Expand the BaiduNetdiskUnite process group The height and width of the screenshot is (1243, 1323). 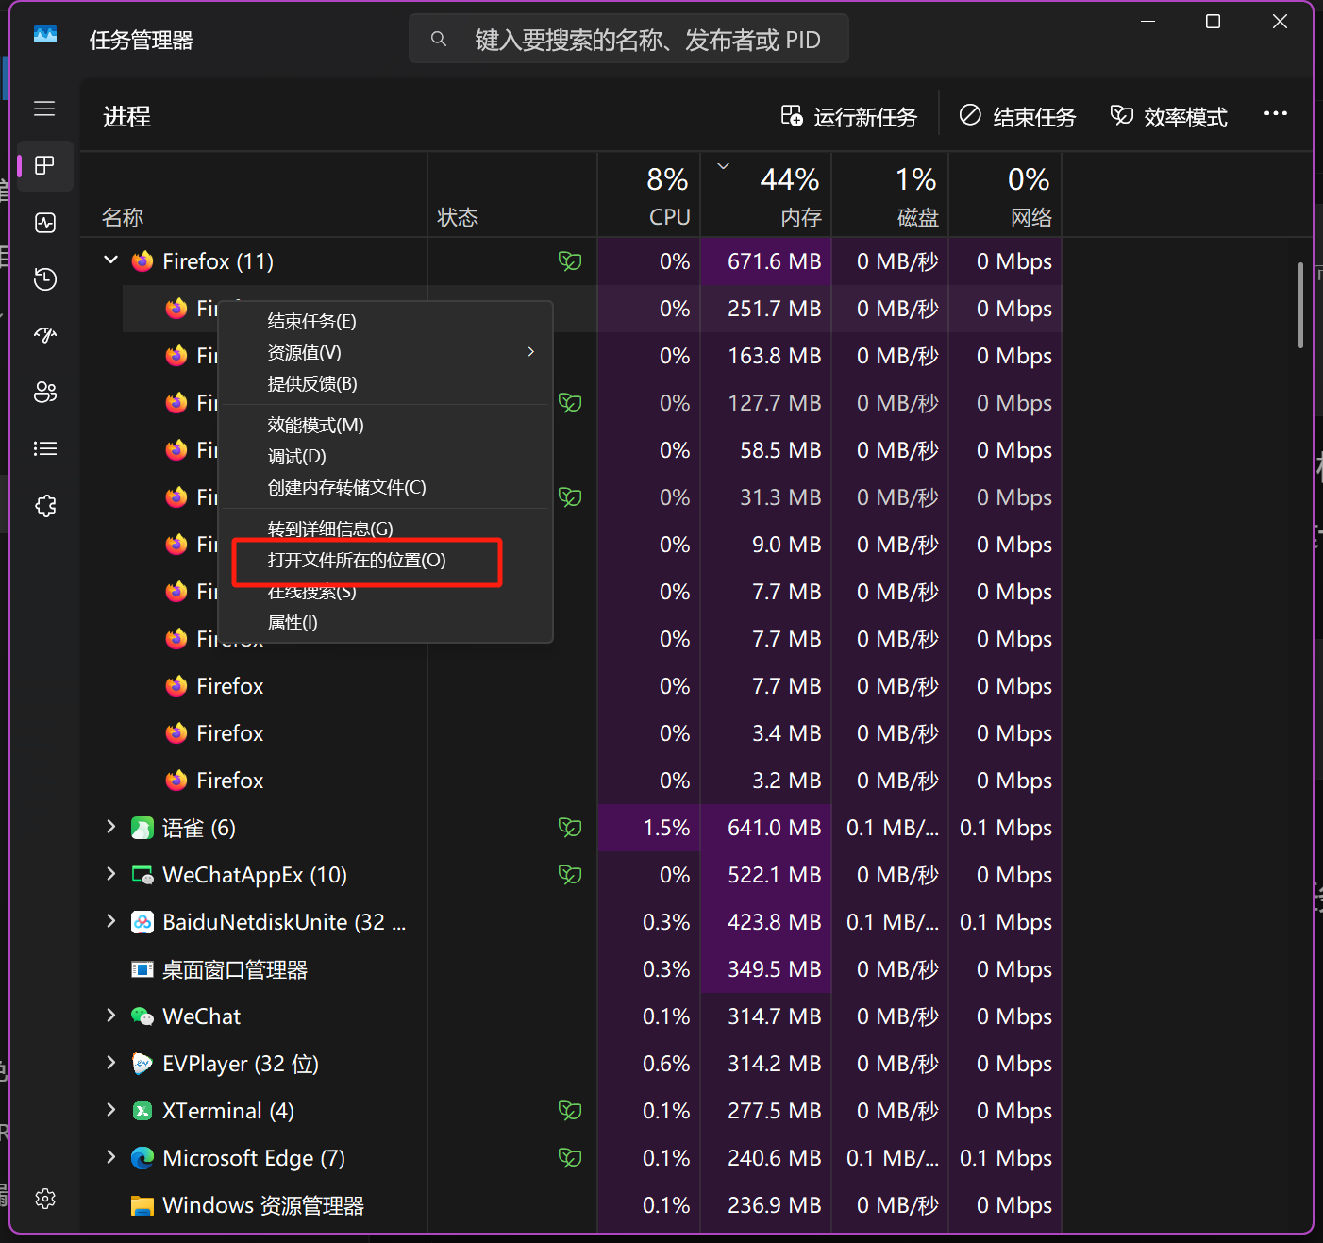[111, 921]
